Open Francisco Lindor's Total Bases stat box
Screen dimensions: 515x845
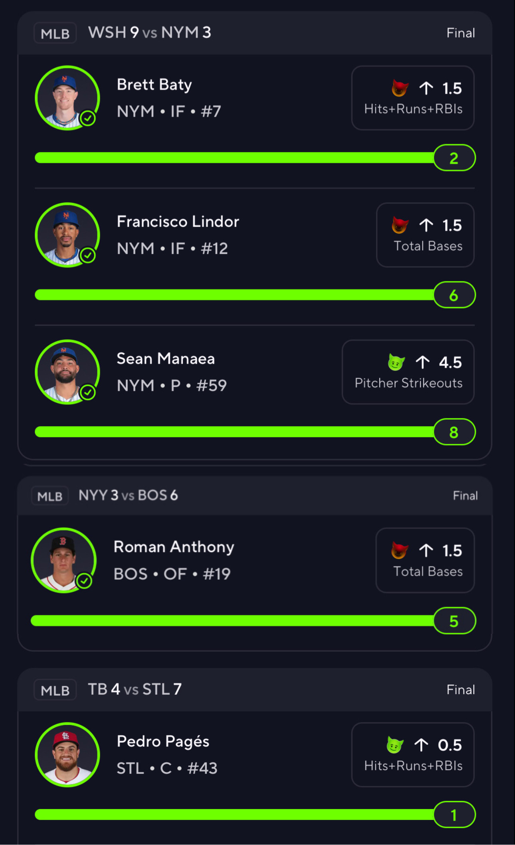425,235
